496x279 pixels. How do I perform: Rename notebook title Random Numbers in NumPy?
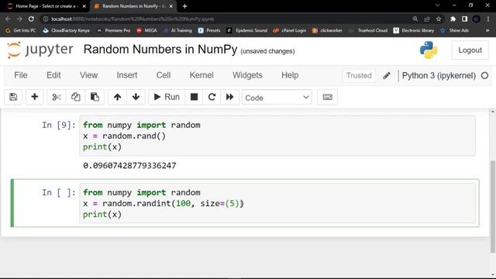pos(160,50)
